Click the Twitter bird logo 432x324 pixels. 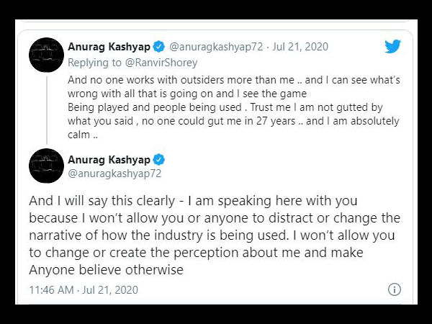(393, 46)
